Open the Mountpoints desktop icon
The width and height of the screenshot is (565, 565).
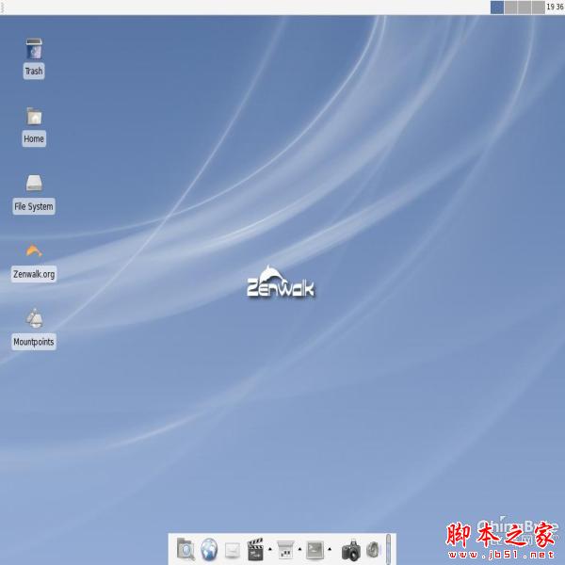35,318
